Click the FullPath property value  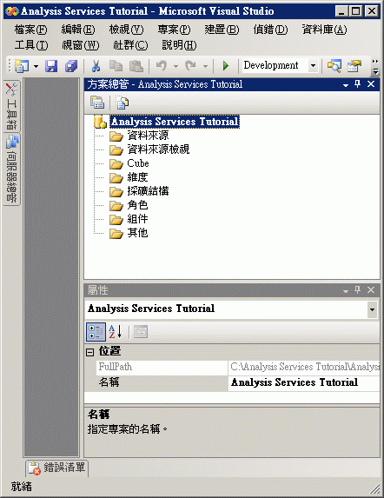304,367
